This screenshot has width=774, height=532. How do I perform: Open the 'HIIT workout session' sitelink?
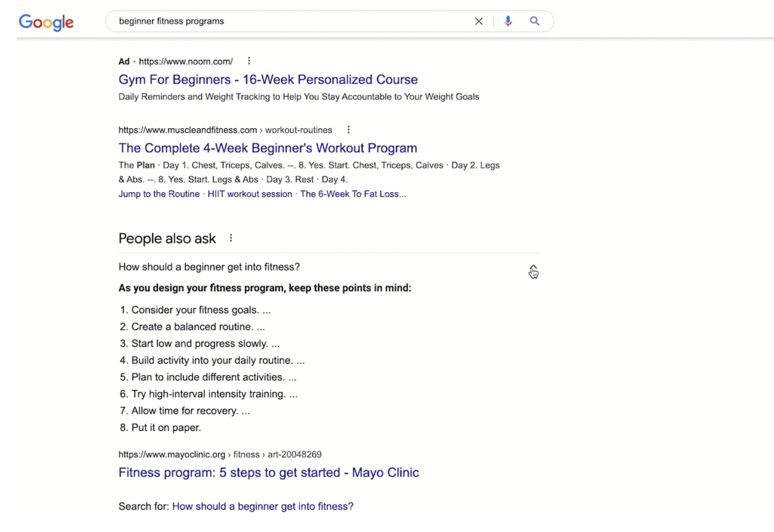tap(250, 194)
